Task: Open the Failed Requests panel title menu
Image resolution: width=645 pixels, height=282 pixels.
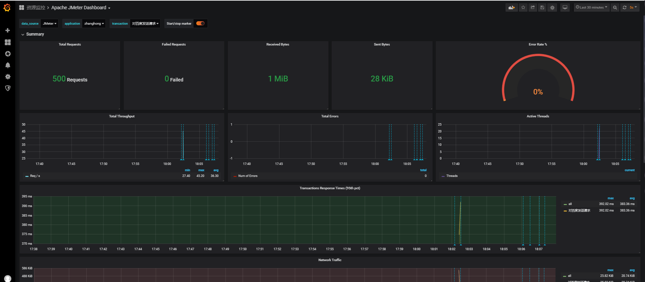Action: [174, 44]
